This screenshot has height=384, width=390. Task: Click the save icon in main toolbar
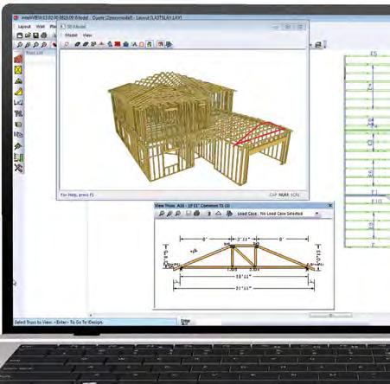35,35
